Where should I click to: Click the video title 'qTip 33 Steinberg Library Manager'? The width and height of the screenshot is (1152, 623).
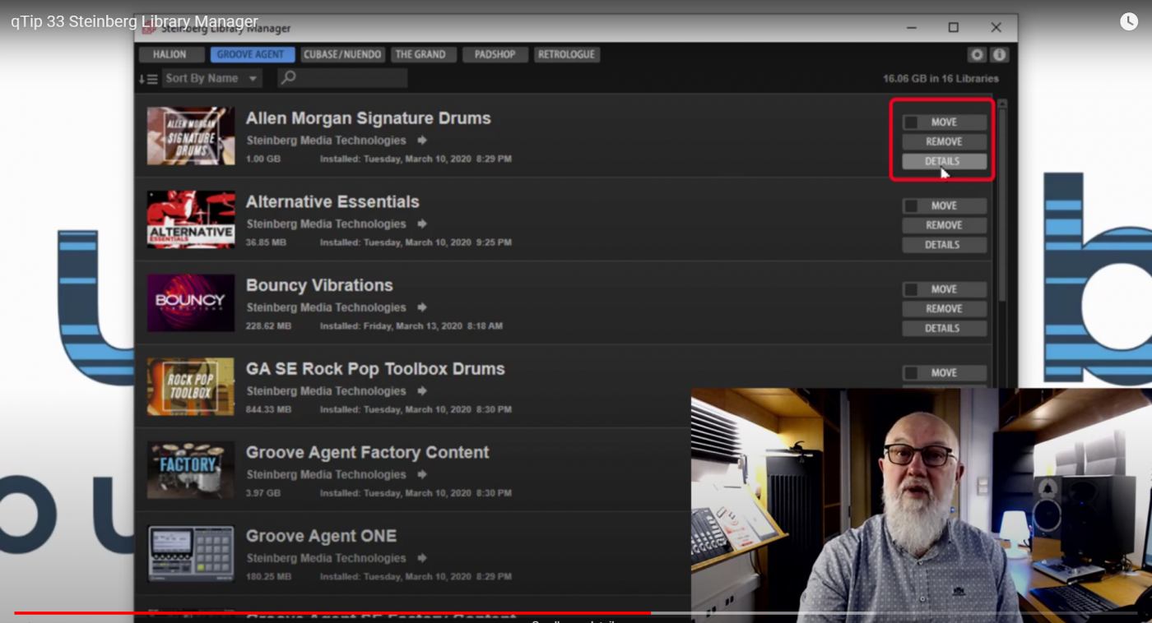[134, 21]
